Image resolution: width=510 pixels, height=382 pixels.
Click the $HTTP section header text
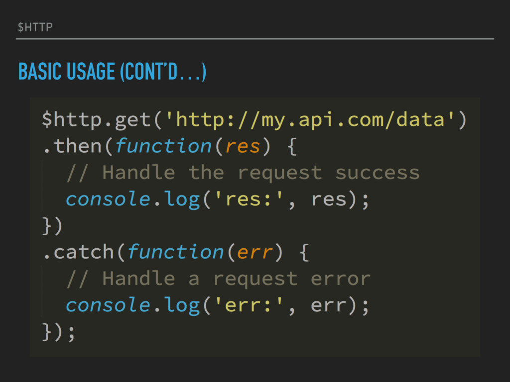coord(35,27)
